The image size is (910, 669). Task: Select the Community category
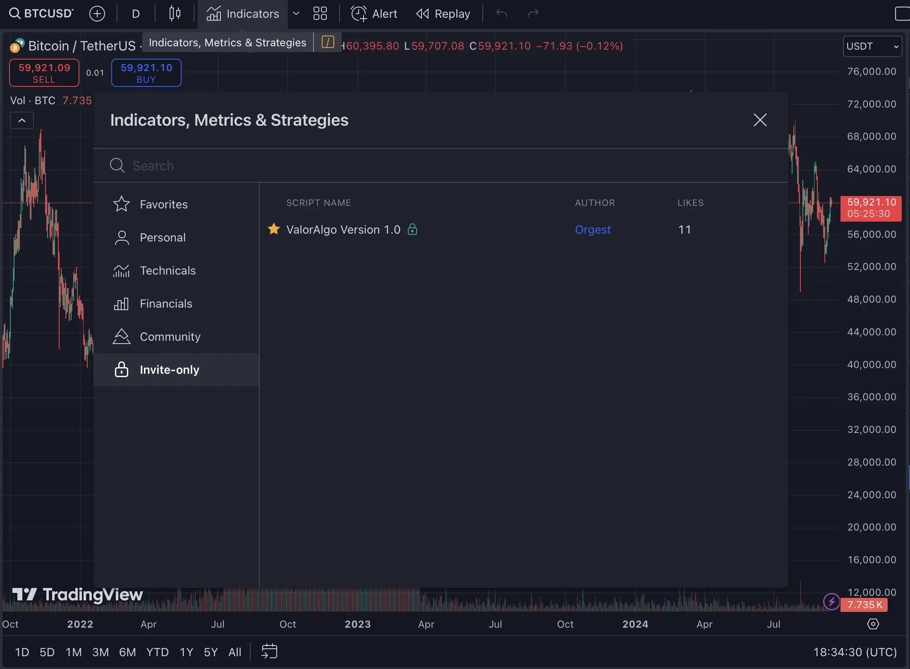(177, 337)
